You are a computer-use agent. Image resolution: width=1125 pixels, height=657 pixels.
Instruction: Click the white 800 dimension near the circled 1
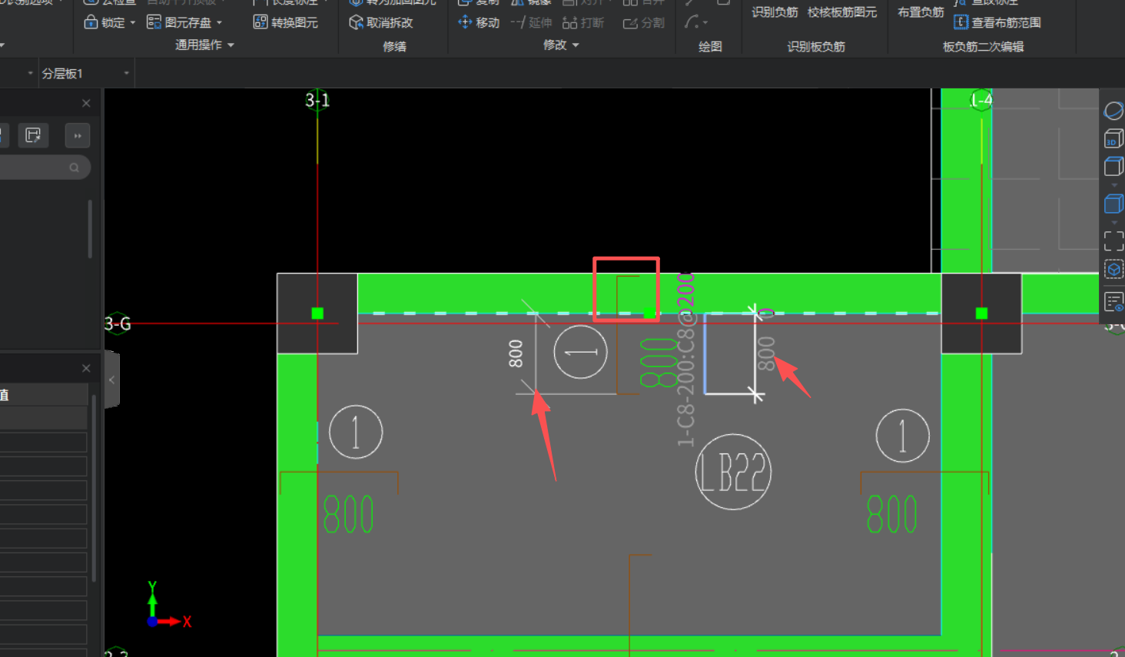516,353
